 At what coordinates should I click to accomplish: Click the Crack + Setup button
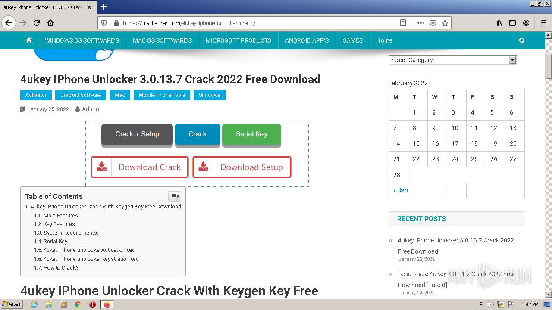(x=137, y=134)
